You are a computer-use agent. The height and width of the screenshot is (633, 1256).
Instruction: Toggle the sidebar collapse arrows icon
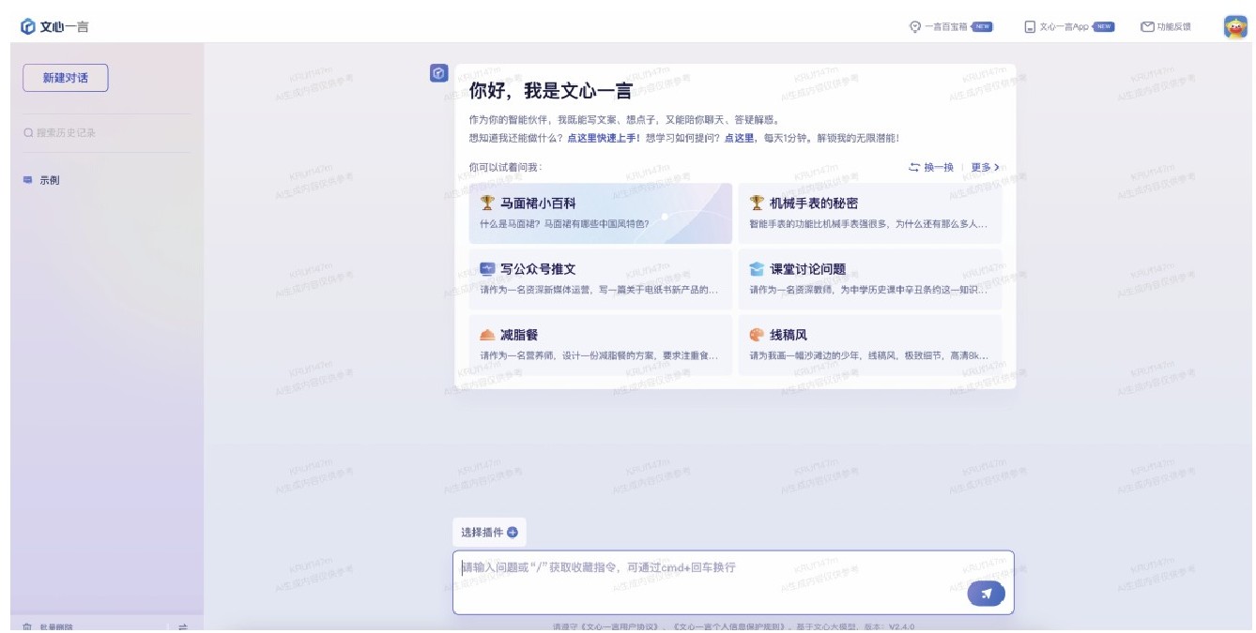[x=183, y=627]
